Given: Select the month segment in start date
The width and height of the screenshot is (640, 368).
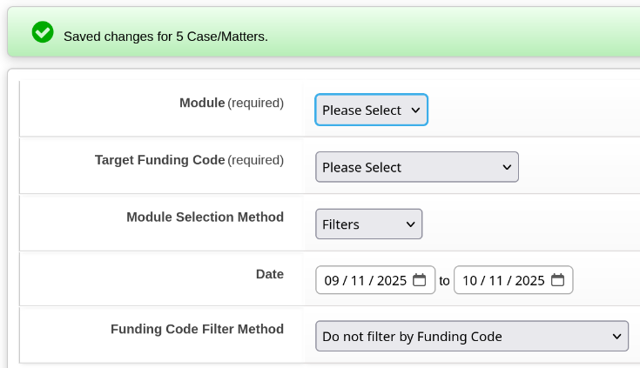Looking at the screenshot, I should (x=331, y=280).
